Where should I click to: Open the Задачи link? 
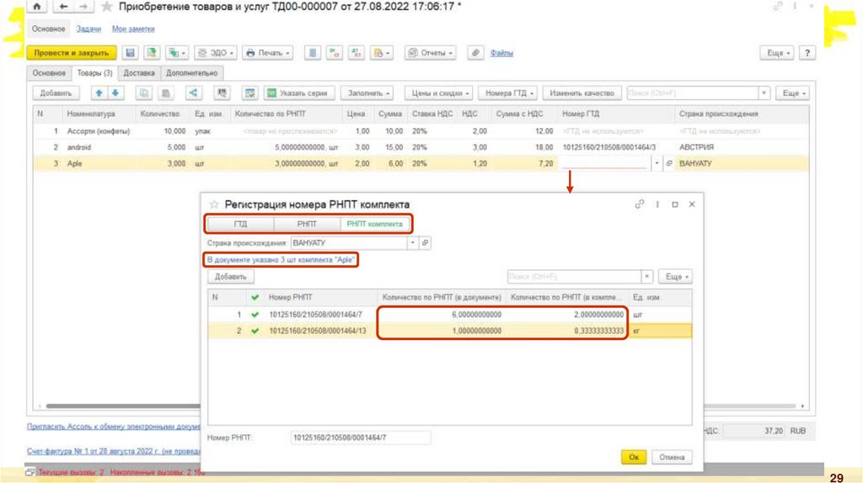tap(88, 29)
